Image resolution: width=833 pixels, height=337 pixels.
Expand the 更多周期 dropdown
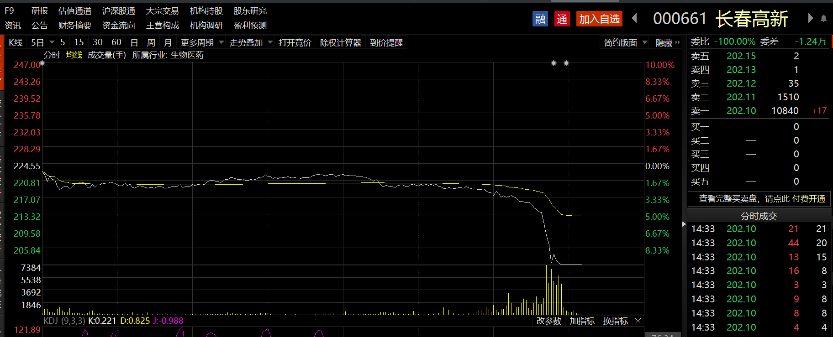202,42
